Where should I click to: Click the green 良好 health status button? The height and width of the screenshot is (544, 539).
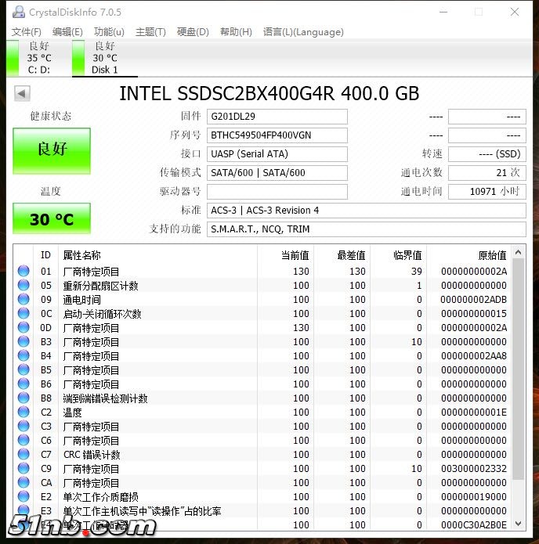[x=52, y=150]
